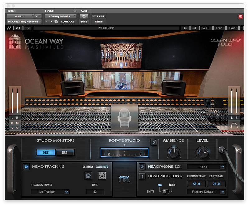Go to next preset with right arrow
The width and height of the screenshot is (249, 206).
(x=195, y=28)
